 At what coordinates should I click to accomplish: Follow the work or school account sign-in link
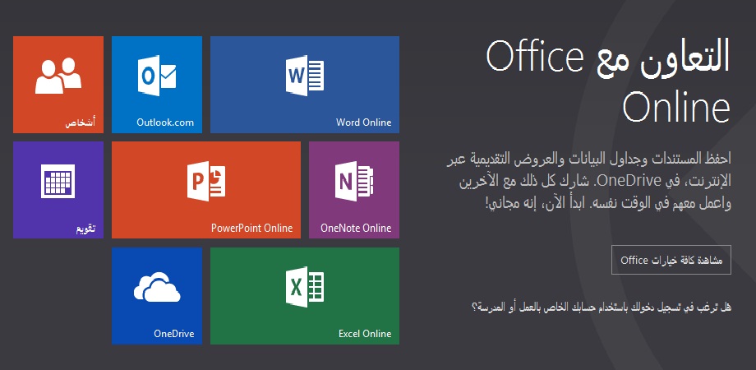(602, 307)
